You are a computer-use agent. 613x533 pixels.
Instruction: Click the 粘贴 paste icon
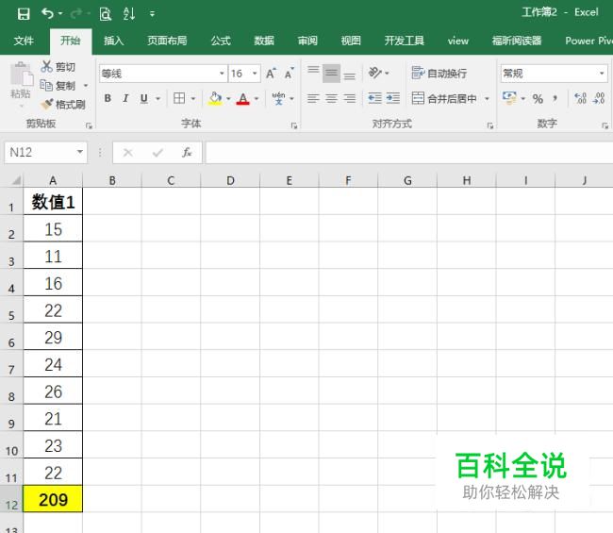(x=21, y=74)
